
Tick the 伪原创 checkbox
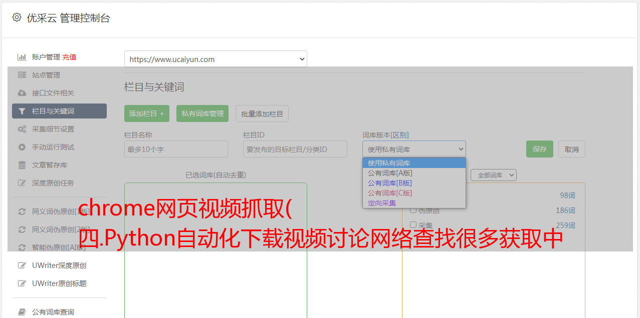(x=413, y=210)
